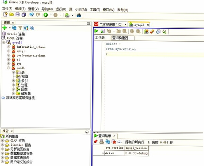
Task: Open the 查看(V) menu
Action: pos(33,9)
